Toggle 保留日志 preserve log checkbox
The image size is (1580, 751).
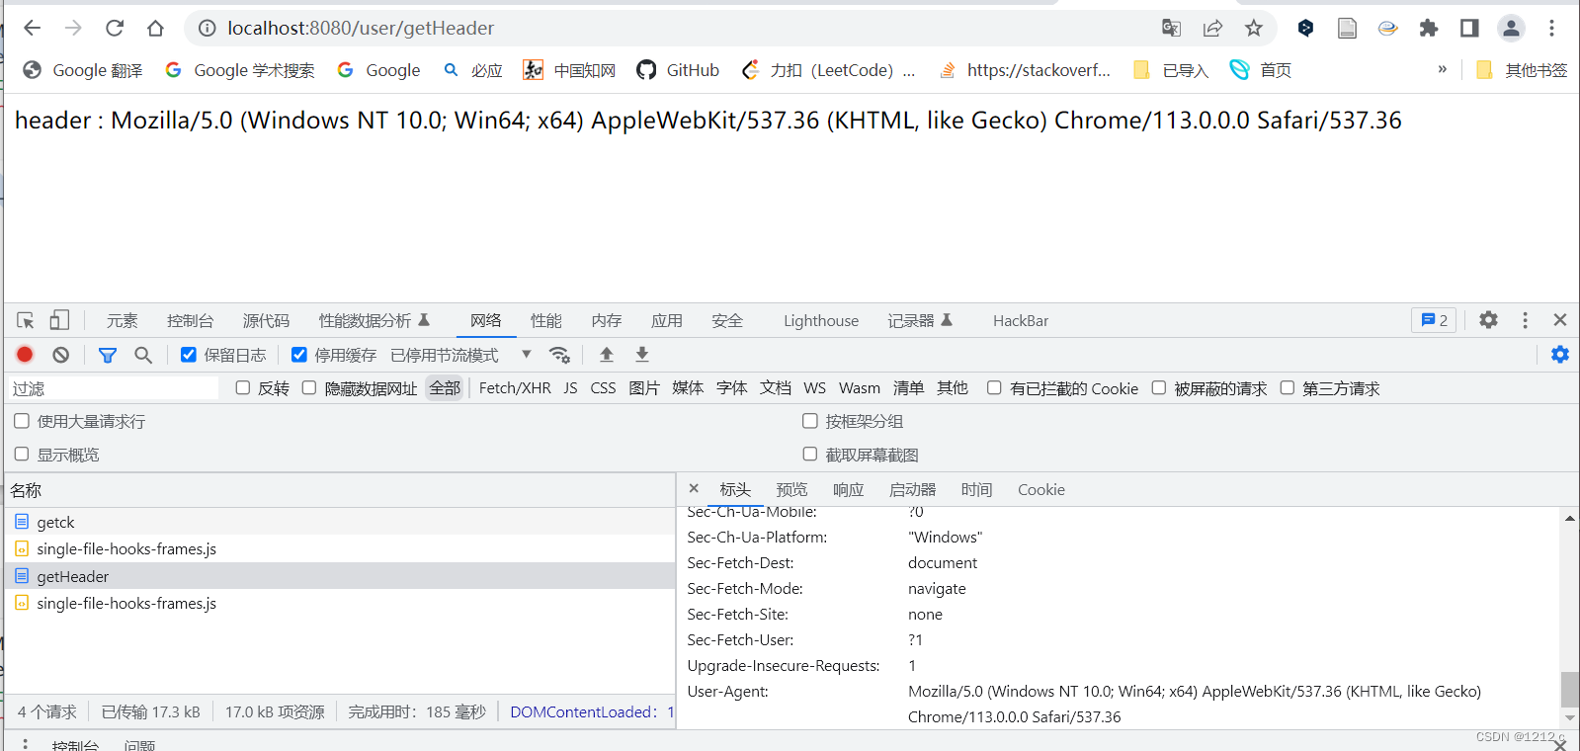coord(188,355)
